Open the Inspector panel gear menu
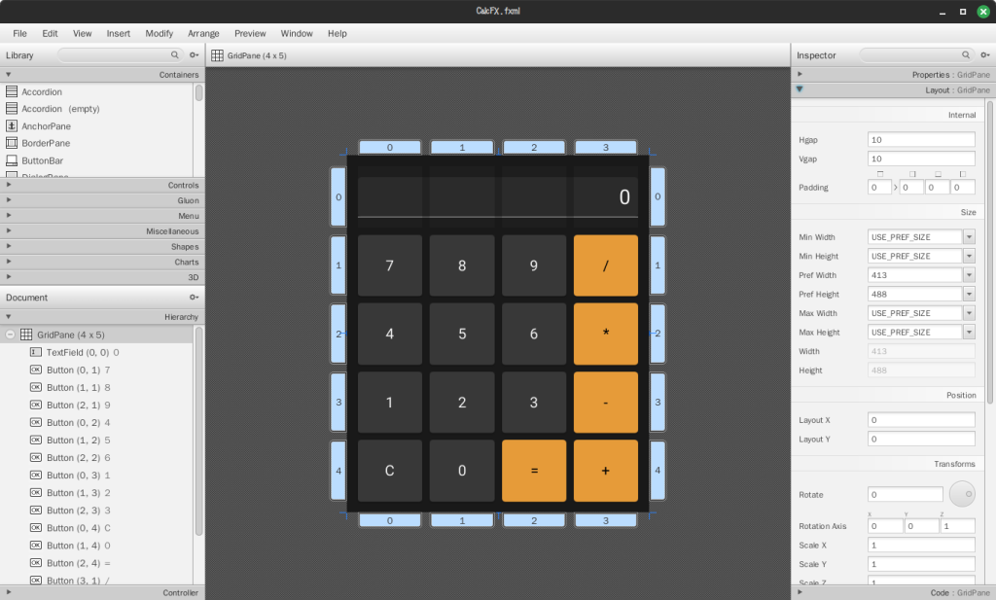This screenshot has height=600, width=996. coord(985,55)
